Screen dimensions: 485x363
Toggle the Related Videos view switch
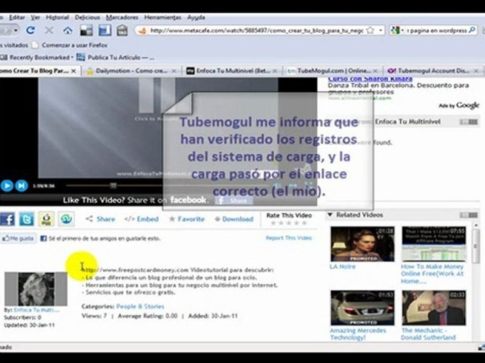[468, 215]
